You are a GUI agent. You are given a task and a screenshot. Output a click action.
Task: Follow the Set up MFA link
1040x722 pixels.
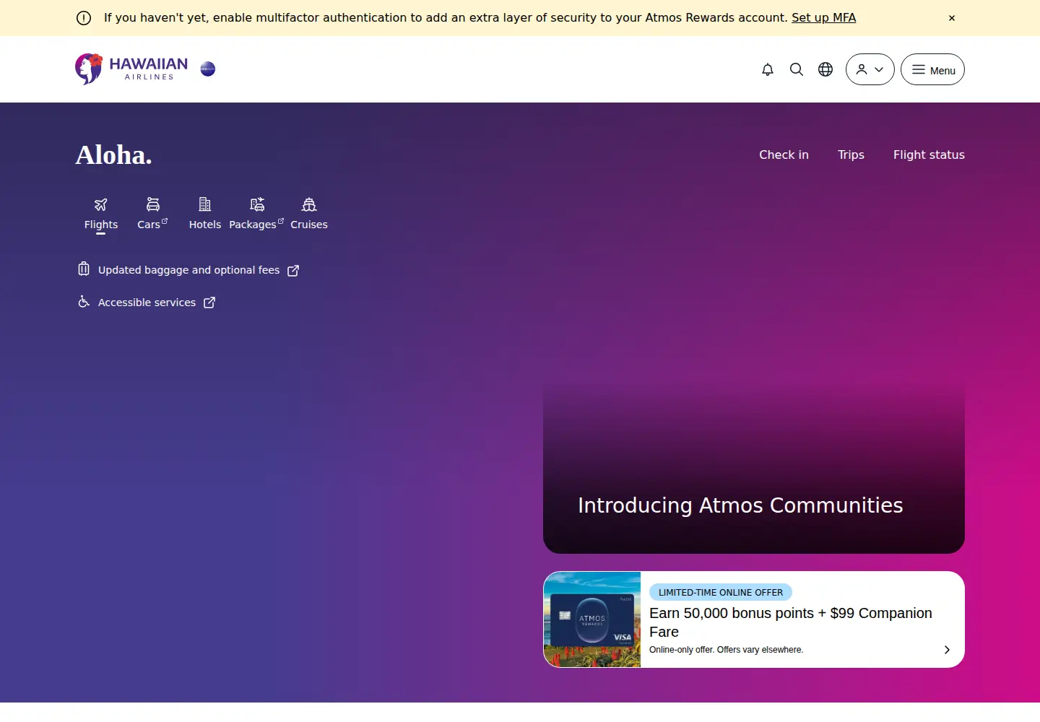(x=823, y=18)
